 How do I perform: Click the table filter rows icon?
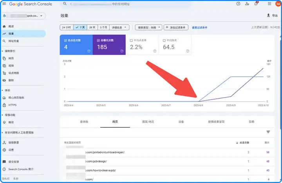click(268, 132)
